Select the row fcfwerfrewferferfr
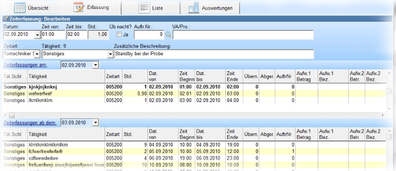This screenshot has height=171, width=396. 194,152
